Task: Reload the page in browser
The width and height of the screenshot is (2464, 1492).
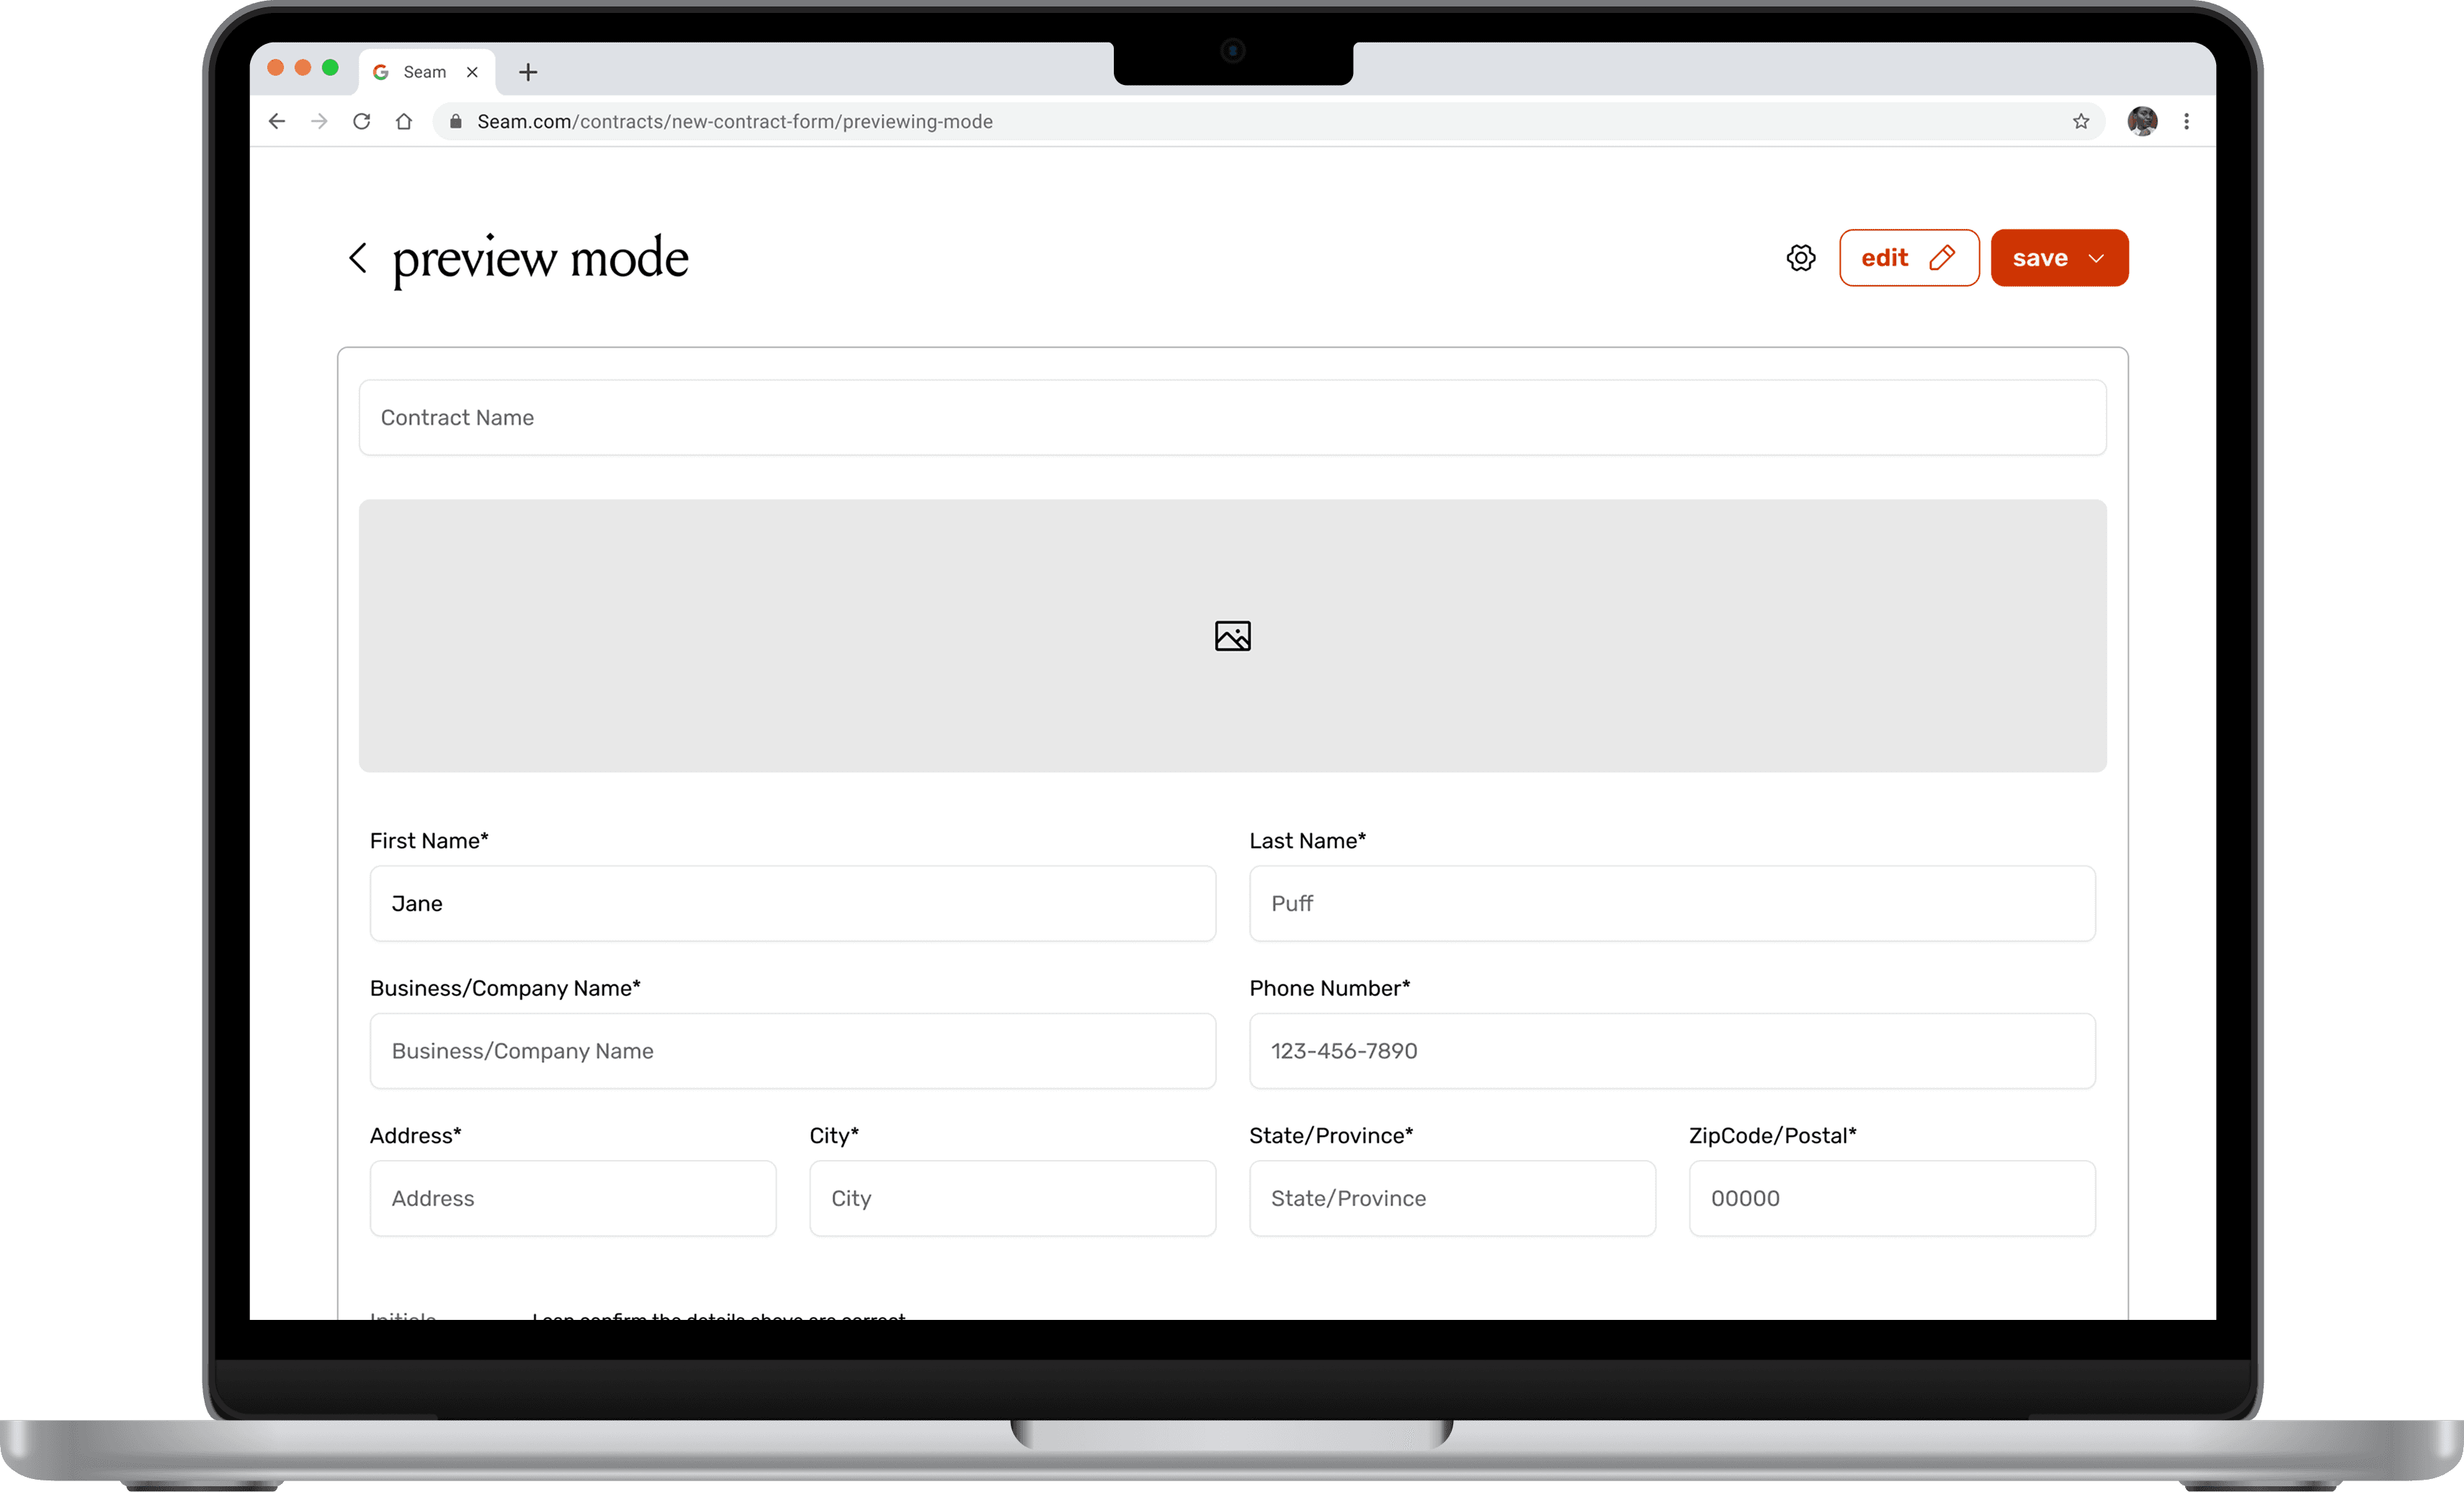Action: click(362, 122)
